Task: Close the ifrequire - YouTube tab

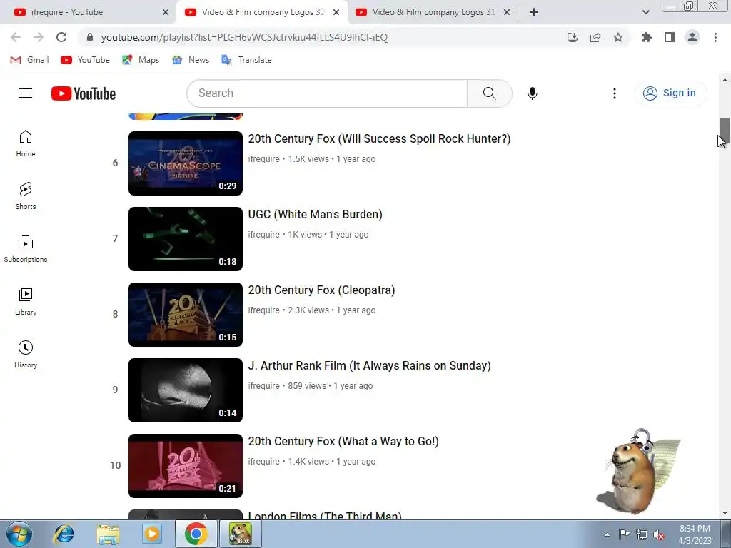Action: coord(166,12)
